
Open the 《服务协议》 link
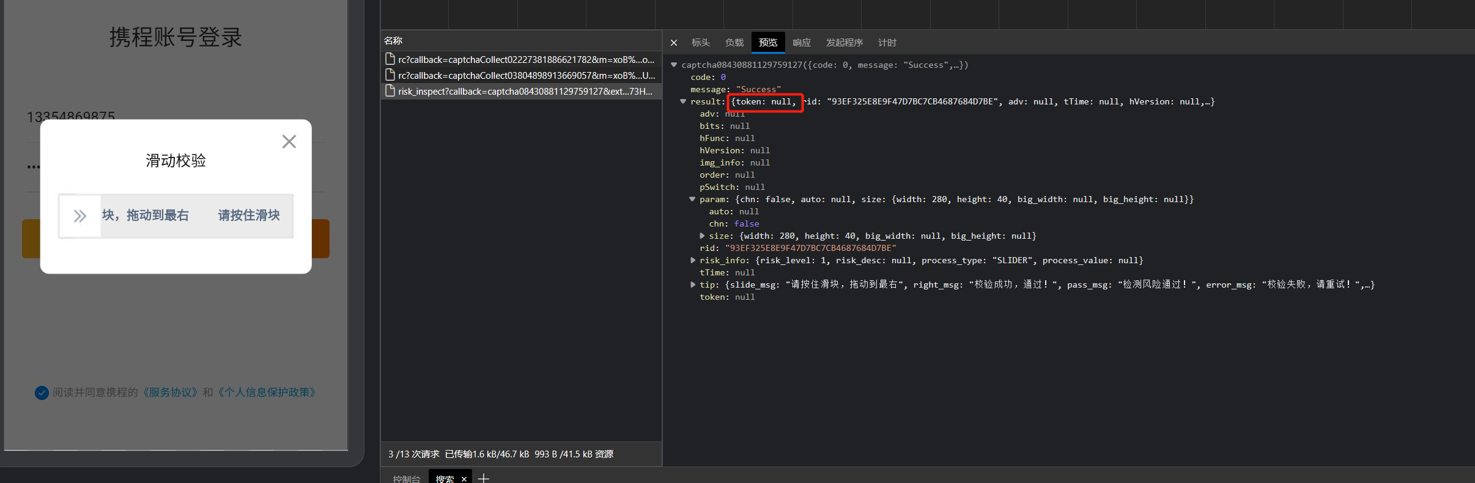tap(171, 393)
